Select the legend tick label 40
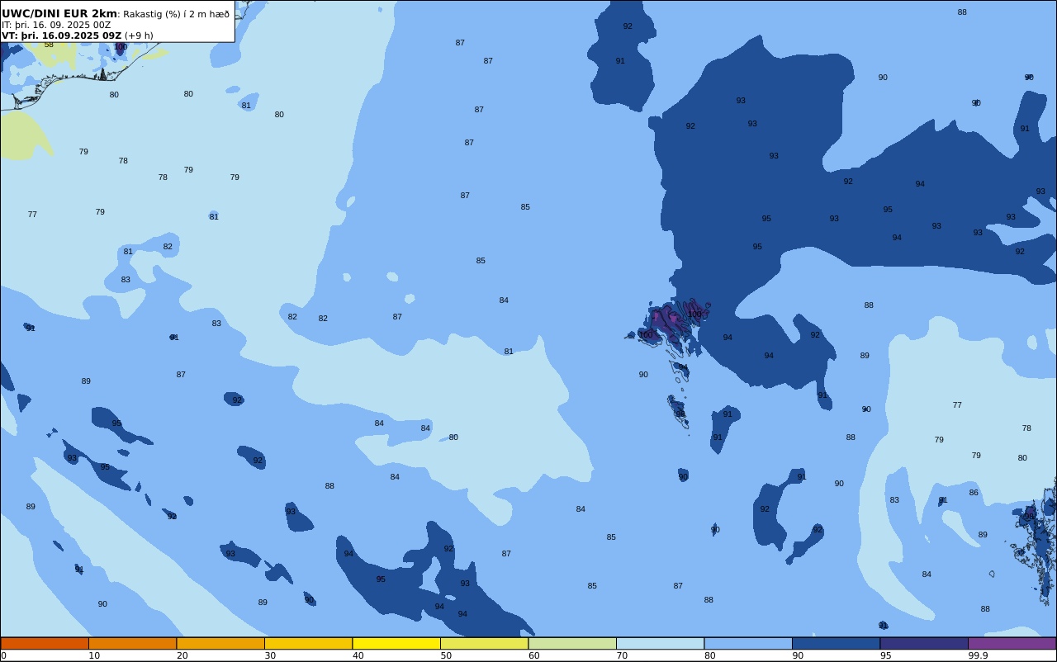 [x=358, y=655]
